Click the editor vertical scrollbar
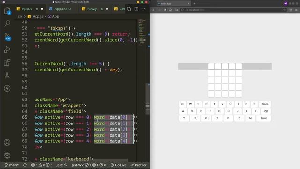 [x=148, y=99]
